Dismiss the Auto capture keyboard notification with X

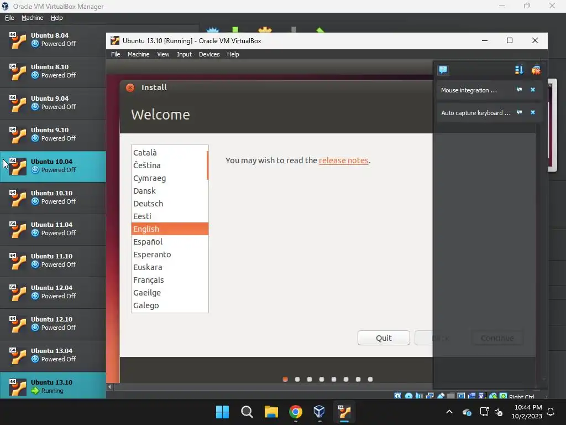click(x=533, y=112)
